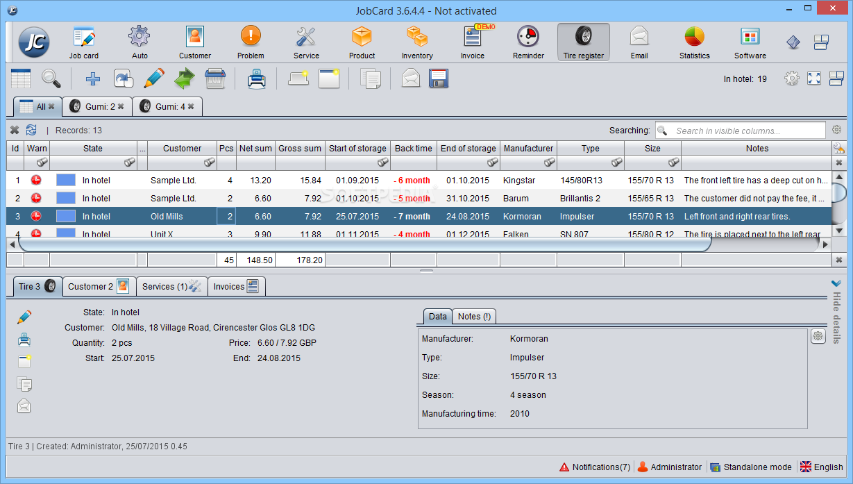This screenshot has width=853, height=484.
Task: Open the Type column filter
Action: (616, 162)
